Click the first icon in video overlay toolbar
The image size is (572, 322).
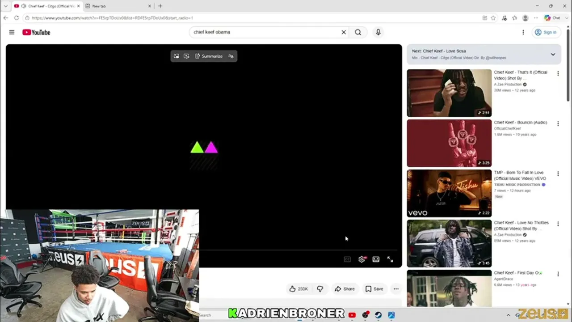177,56
